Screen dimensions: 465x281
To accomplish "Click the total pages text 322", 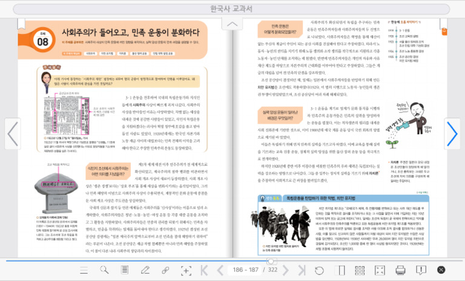I will click(272, 269).
